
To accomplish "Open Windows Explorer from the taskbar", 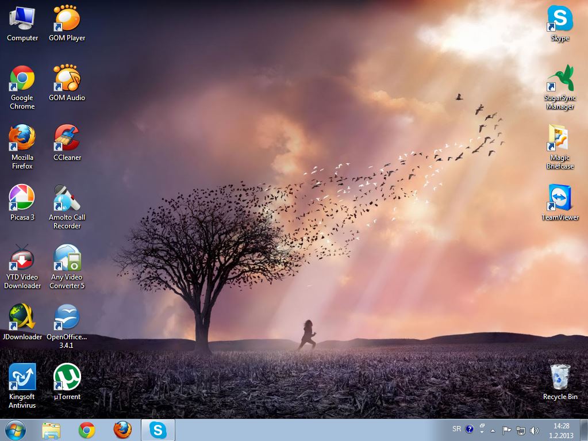I will (x=51, y=430).
